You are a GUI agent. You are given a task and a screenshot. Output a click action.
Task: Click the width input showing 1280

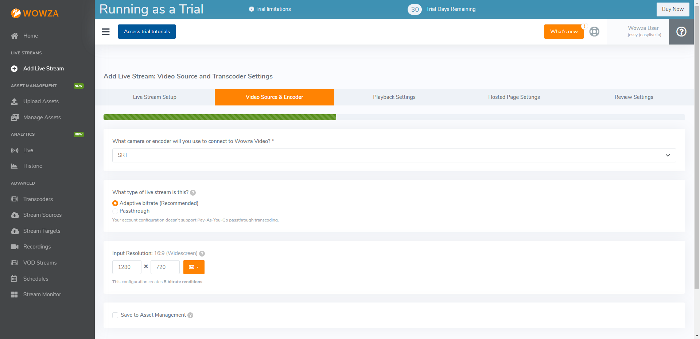point(127,267)
